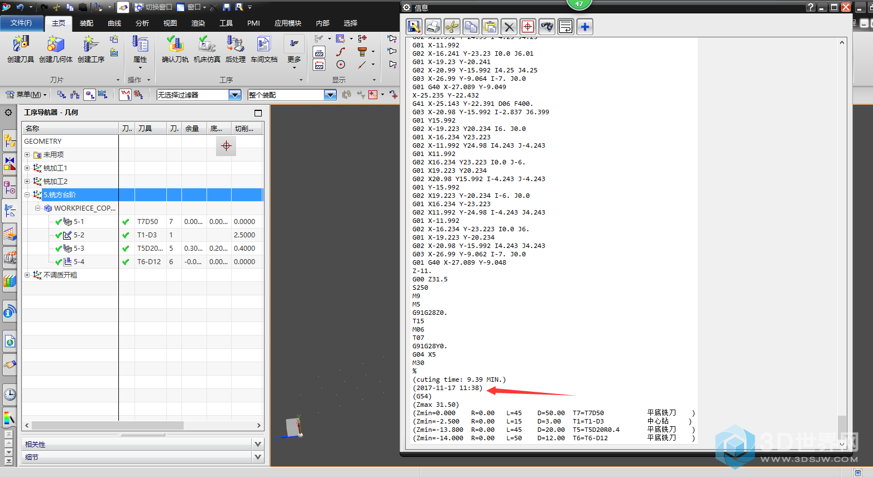Click the navigator maximize square icon
The image size is (873, 477).
tap(258, 113)
